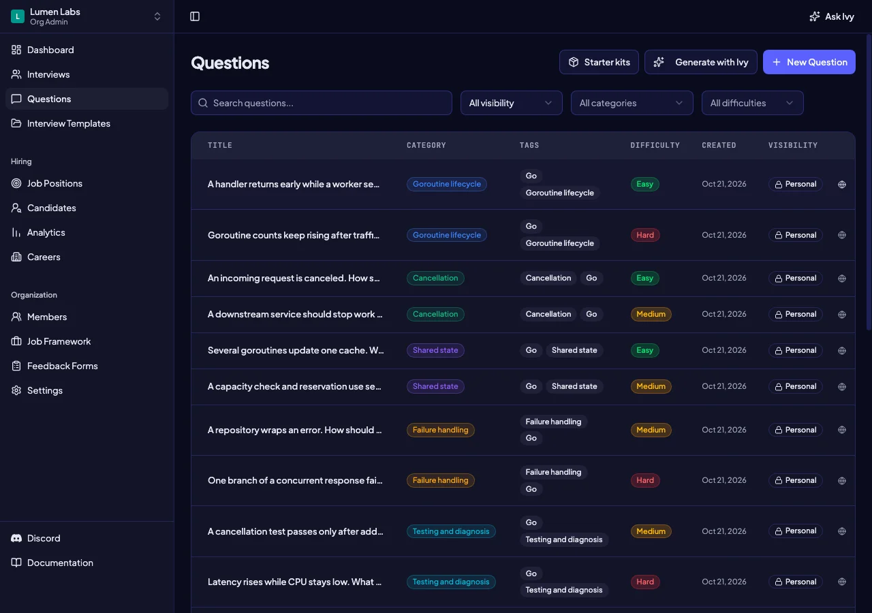
Task: Click the Analytics bar chart icon
Action: [x=16, y=232]
